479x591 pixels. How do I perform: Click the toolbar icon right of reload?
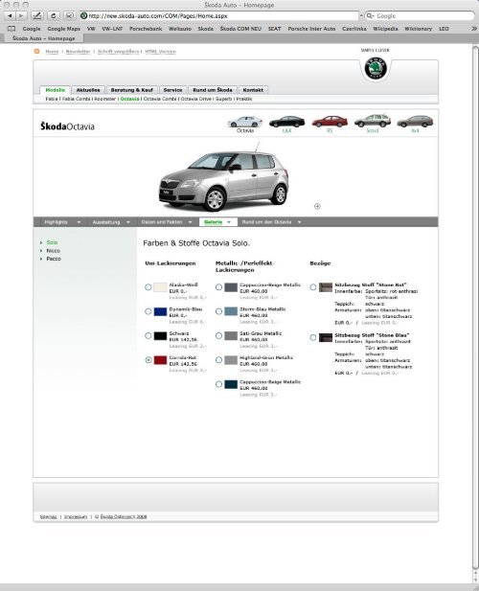coord(70,16)
